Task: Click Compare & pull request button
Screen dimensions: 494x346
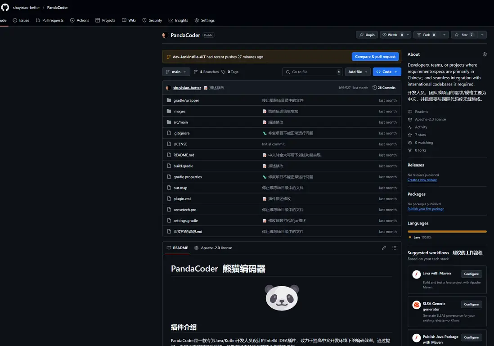Action: pyautogui.click(x=375, y=57)
